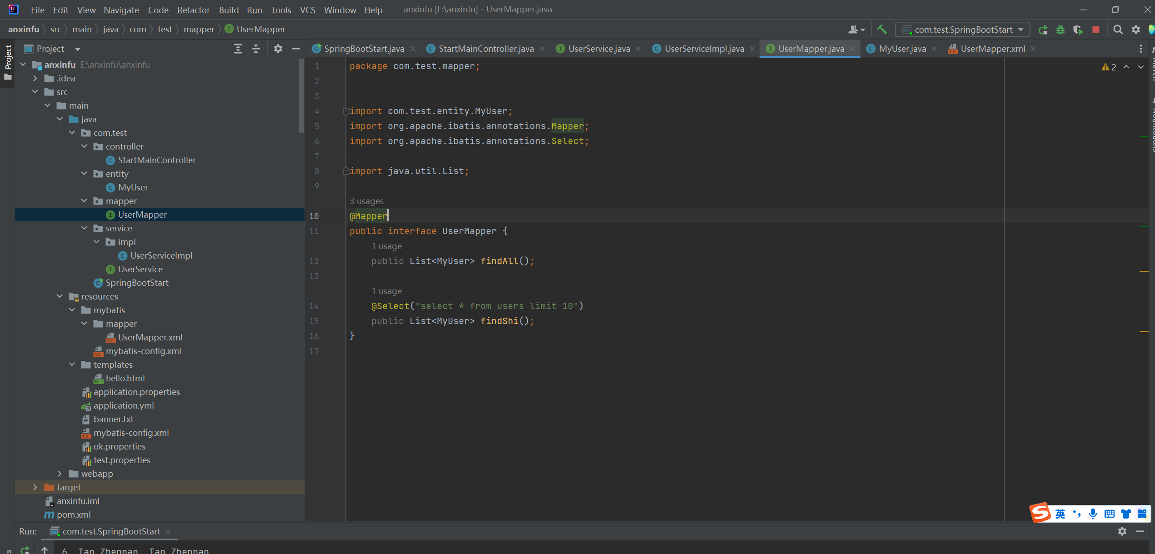The width and height of the screenshot is (1155, 554).
Task: Open Search Everywhere magnifier icon
Action: (x=1118, y=30)
